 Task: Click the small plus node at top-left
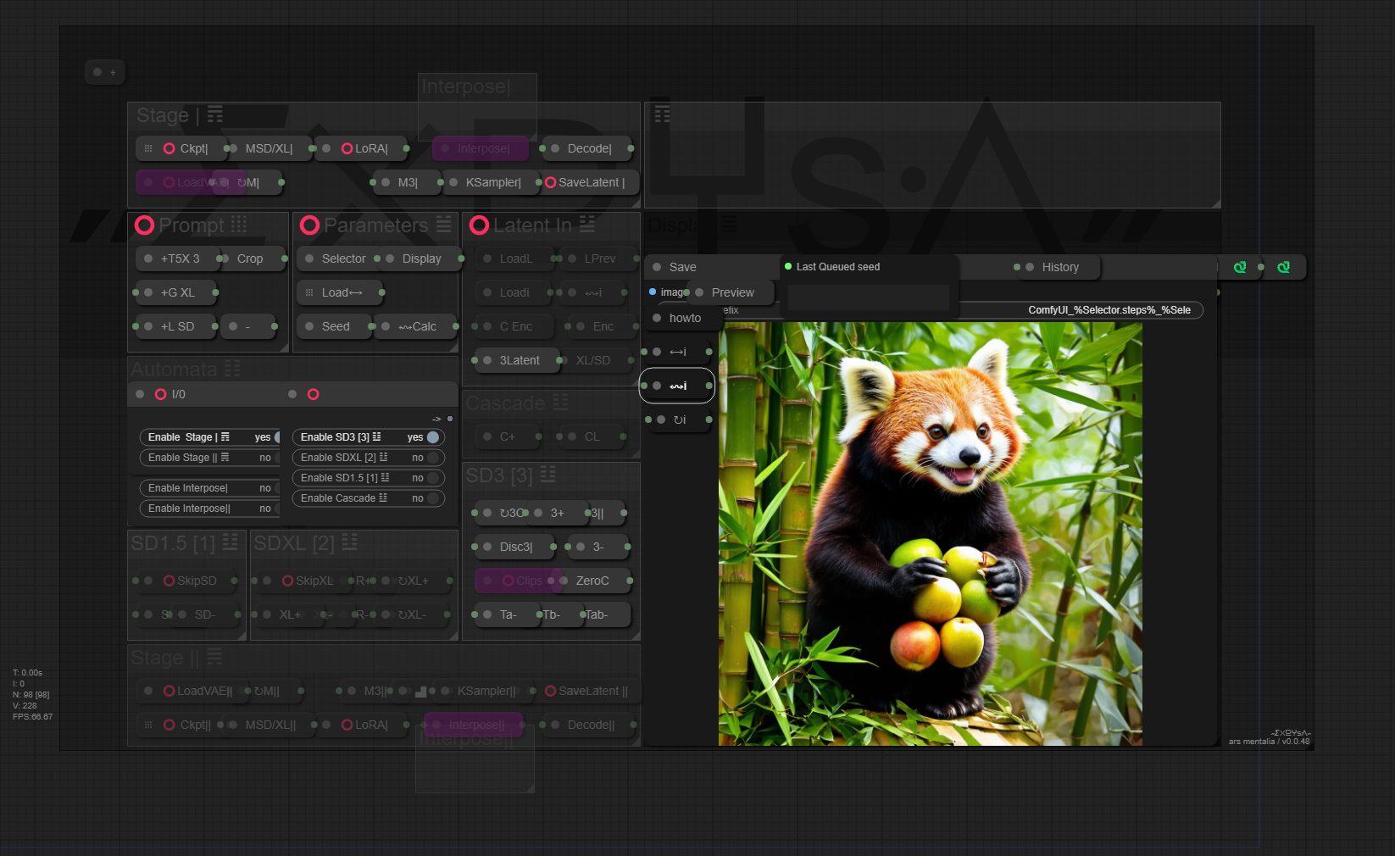(x=105, y=72)
